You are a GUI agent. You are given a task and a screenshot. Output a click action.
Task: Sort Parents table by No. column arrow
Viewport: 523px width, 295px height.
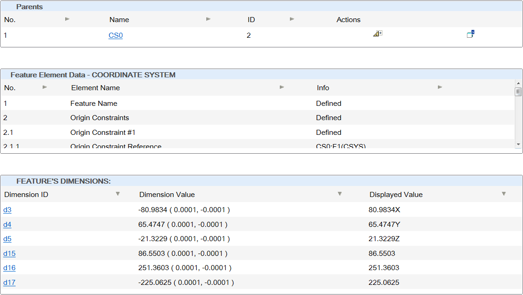pos(67,19)
